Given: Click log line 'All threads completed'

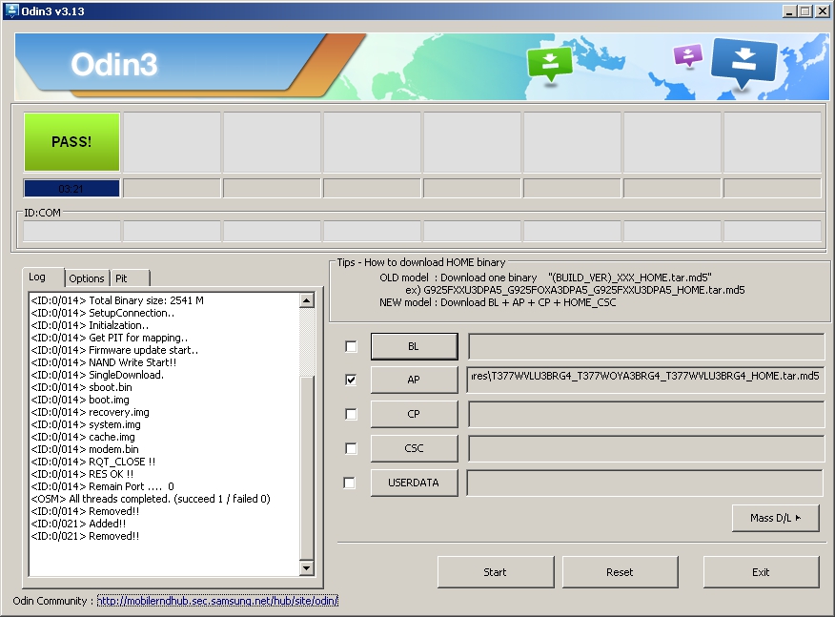Looking at the screenshot, I should click(x=151, y=499).
